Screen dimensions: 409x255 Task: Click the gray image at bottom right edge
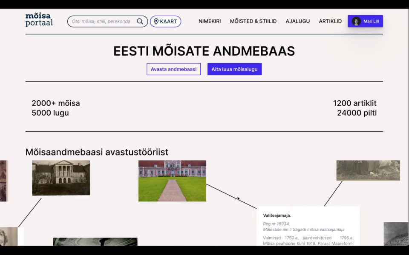point(396,234)
